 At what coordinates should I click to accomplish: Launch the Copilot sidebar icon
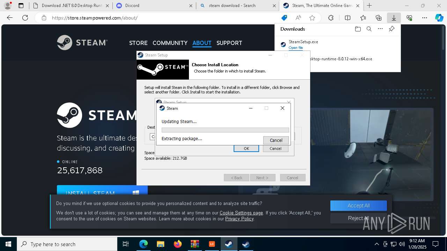click(439, 18)
